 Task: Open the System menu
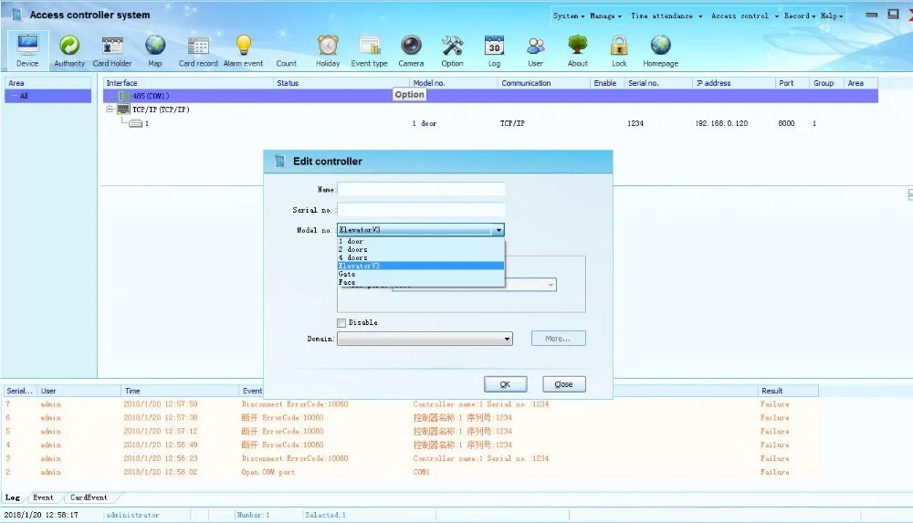pyautogui.click(x=568, y=16)
